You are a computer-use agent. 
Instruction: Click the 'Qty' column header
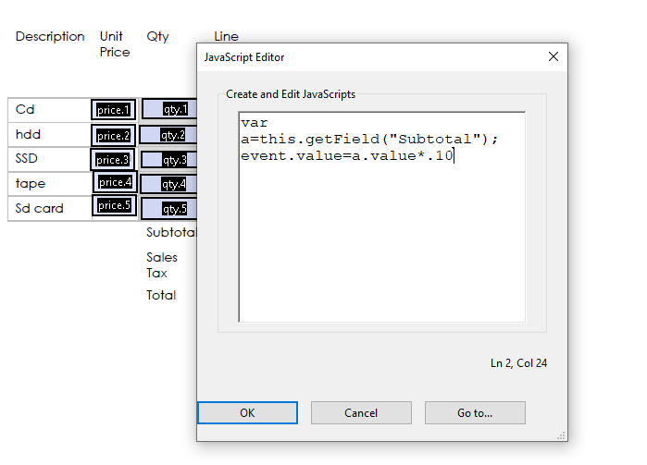click(x=157, y=37)
